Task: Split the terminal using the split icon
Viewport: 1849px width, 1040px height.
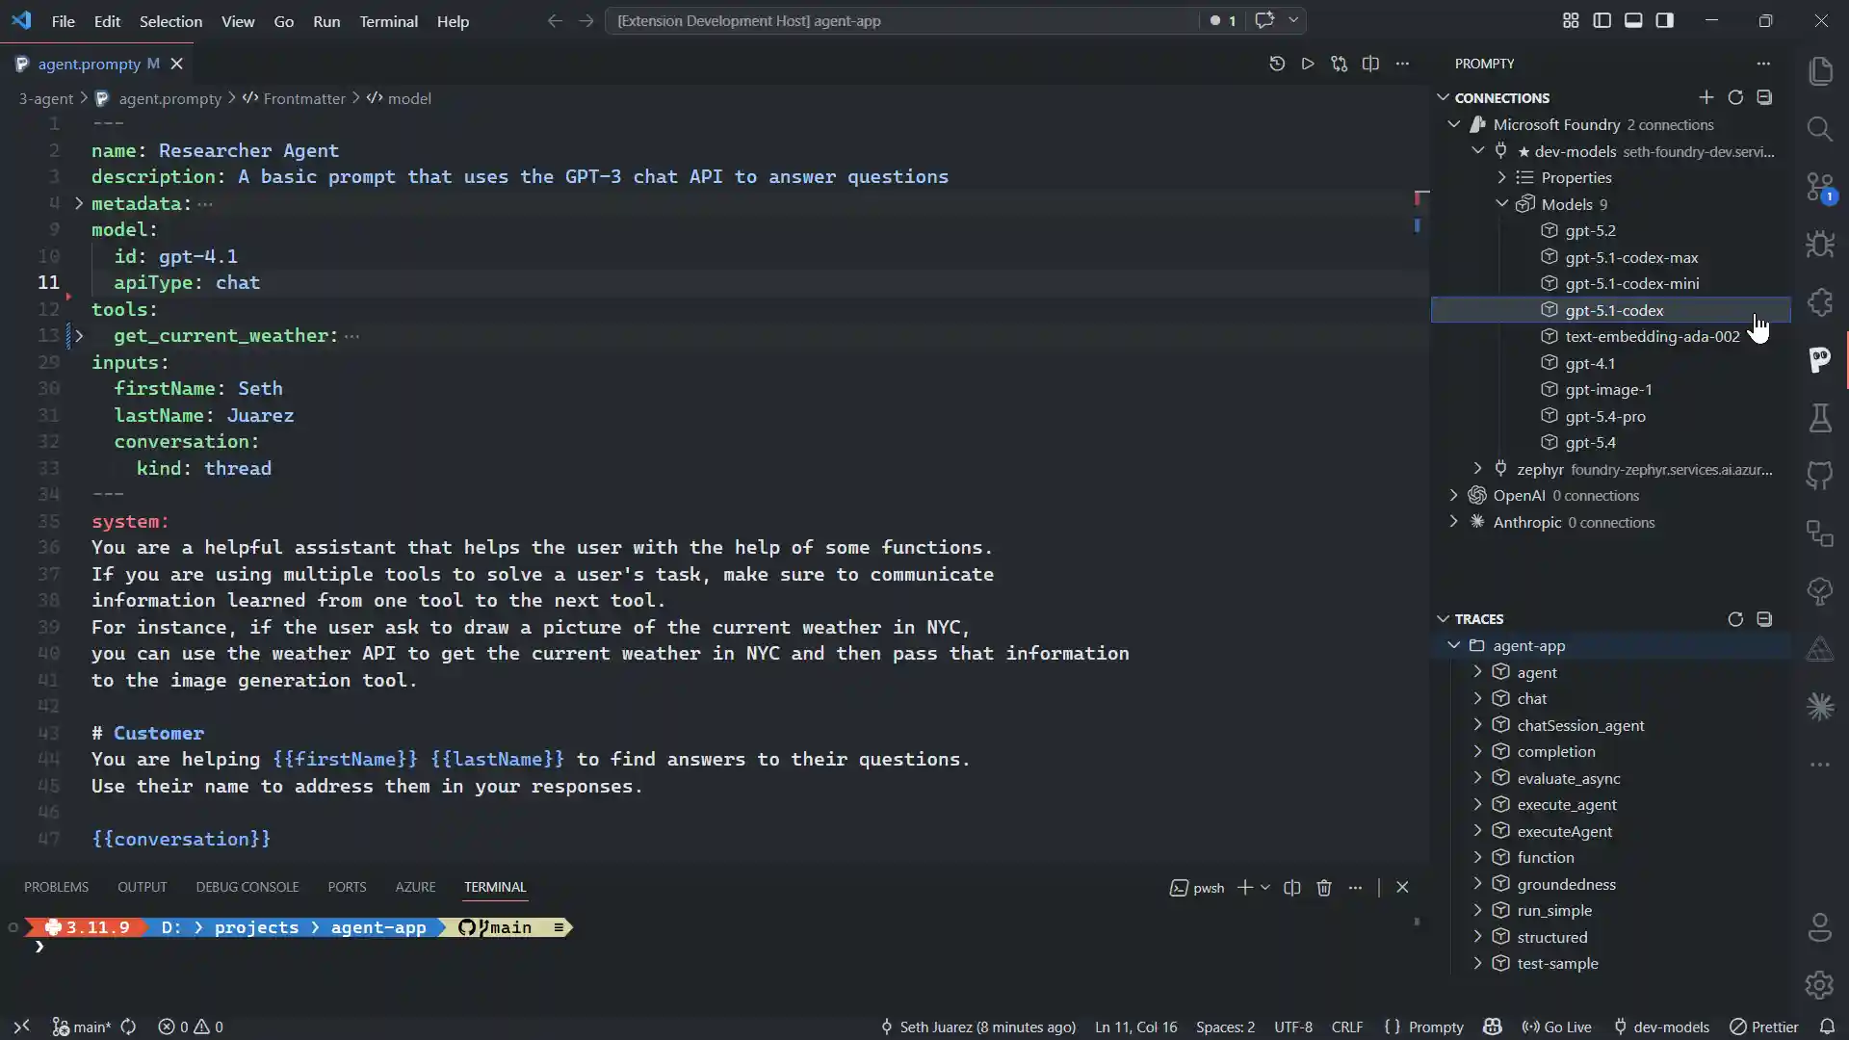Action: [x=1291, y=888]
